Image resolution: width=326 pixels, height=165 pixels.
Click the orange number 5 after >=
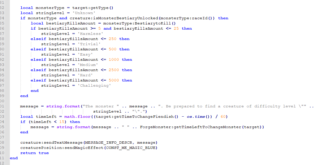coord(99,29)
